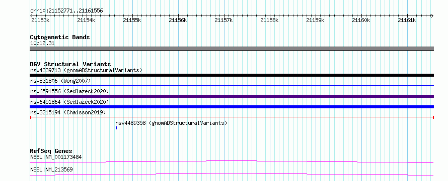Click the 21153k ruler tick label
448x181 pixels.
tap(40, 20)
